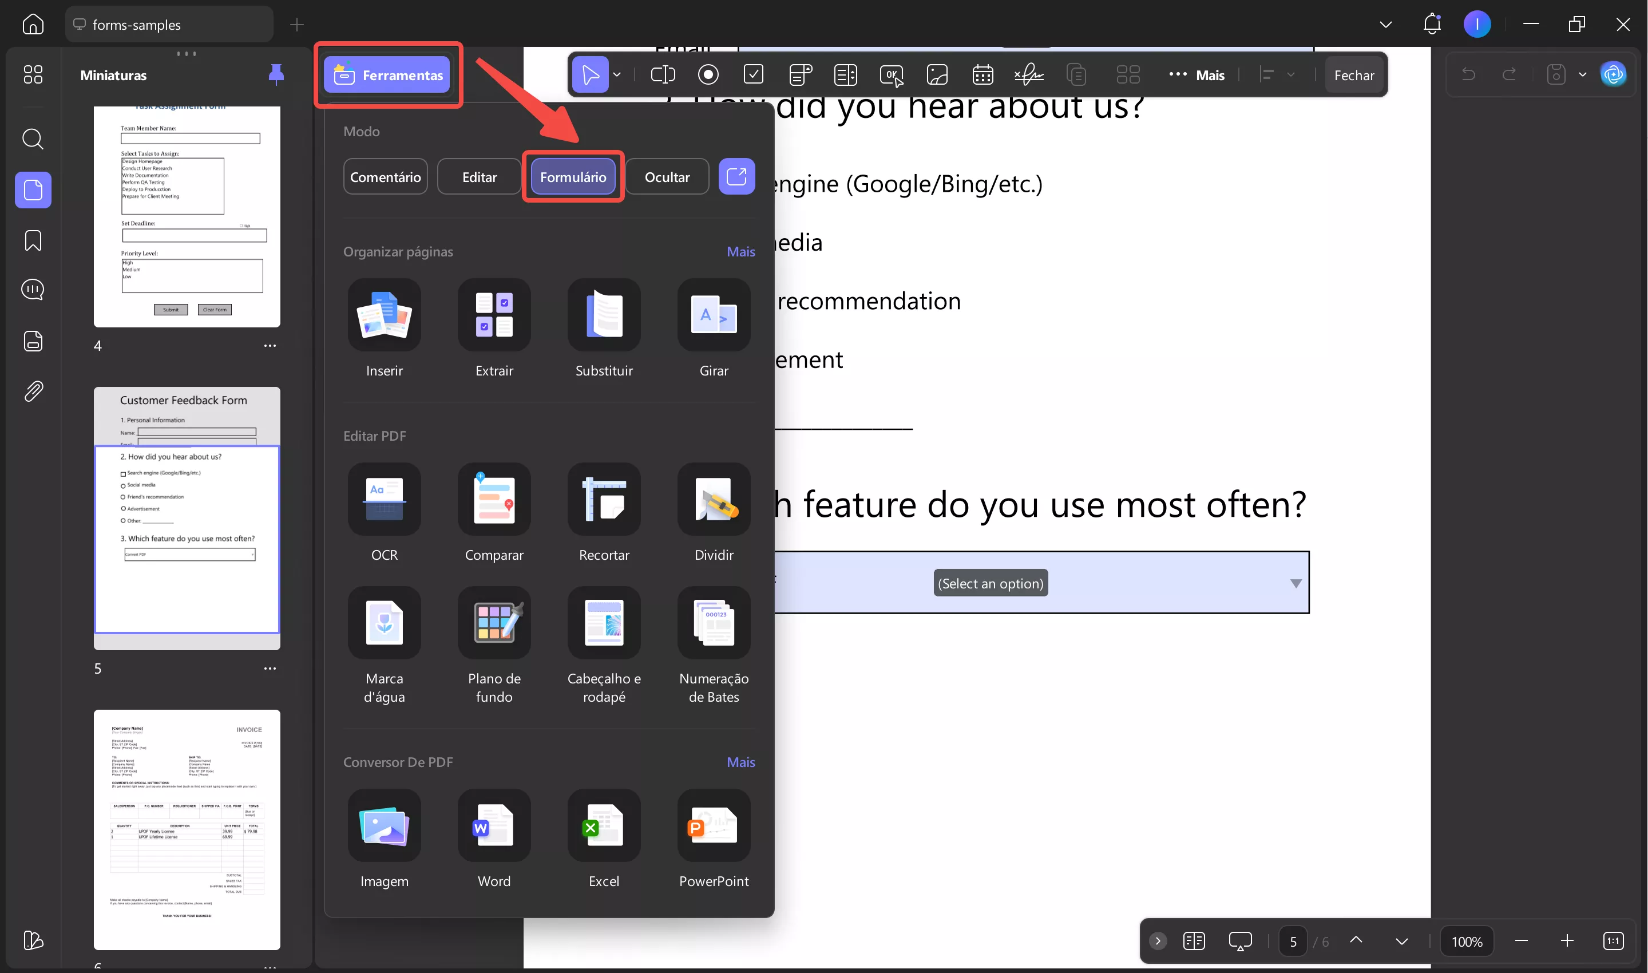Select the radio button field tool

pyautogui.click(x=708, y=75)
